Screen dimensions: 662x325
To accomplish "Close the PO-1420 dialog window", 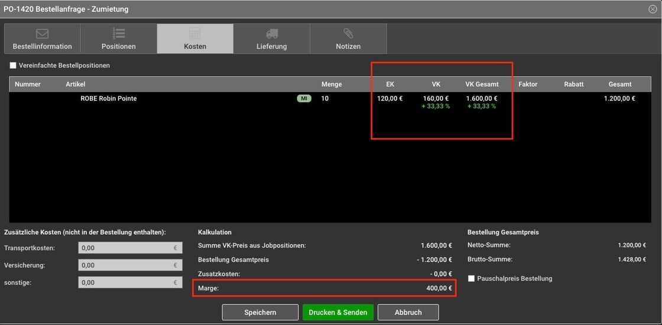I will 653,9.
